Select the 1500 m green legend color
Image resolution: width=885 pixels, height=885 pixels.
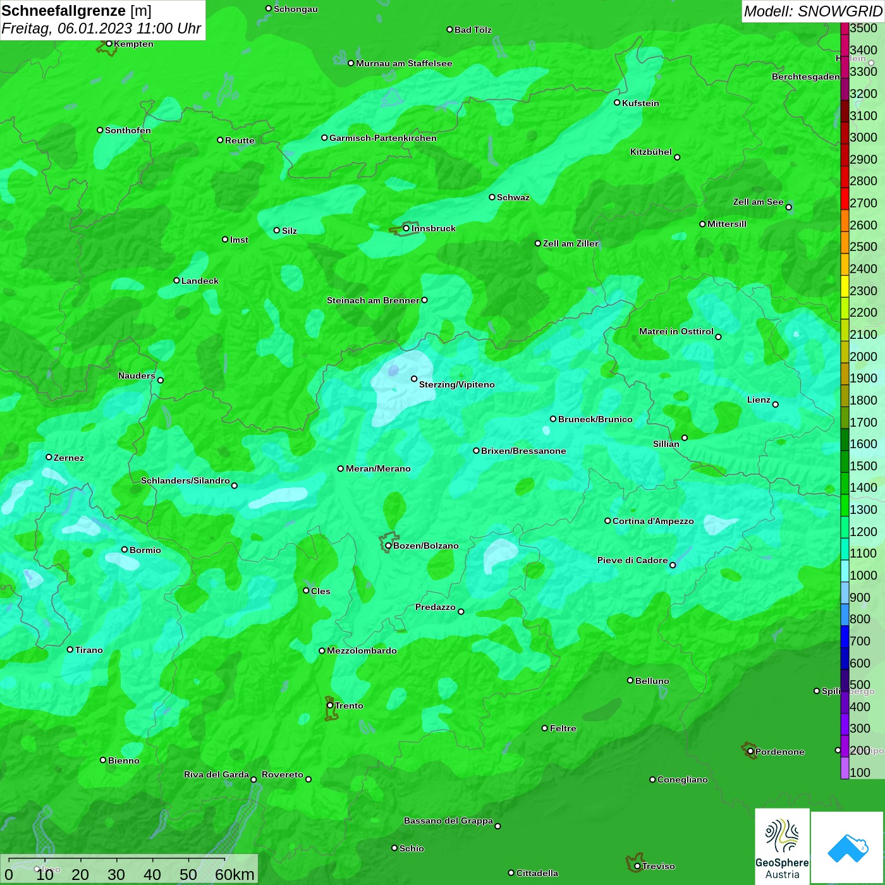click(x=845, y=461)
